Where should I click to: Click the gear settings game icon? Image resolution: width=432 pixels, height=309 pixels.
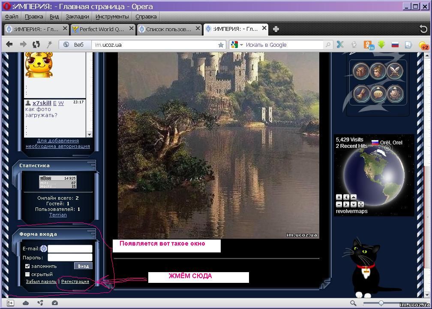coord(395,93)
